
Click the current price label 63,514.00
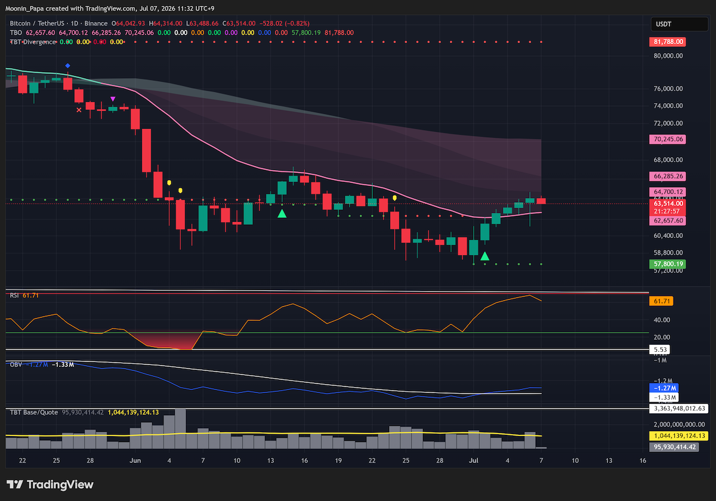(x=668, y=203)
